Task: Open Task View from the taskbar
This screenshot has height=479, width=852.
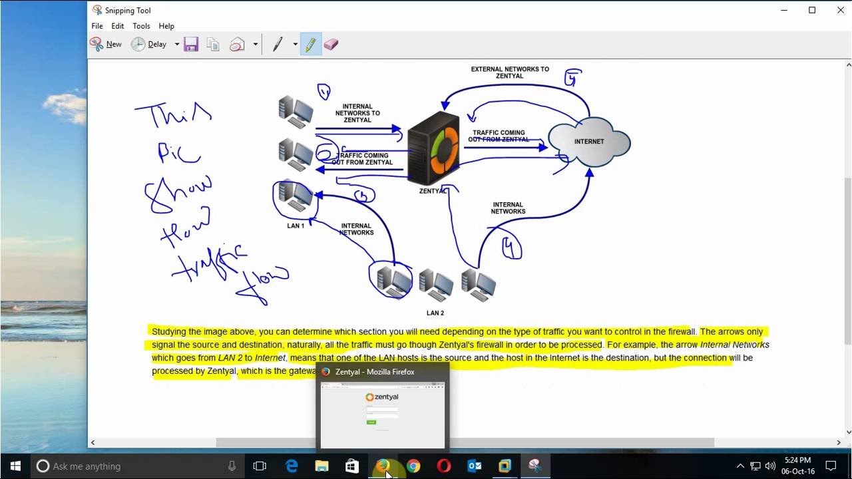Action: [x=260, y=466]
